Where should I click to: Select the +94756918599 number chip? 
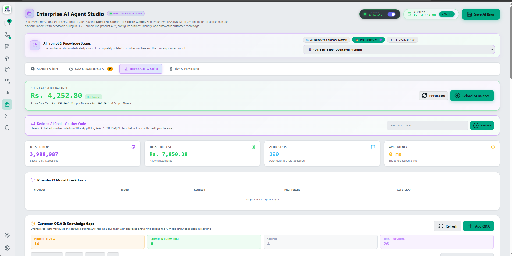pos(368,40)
